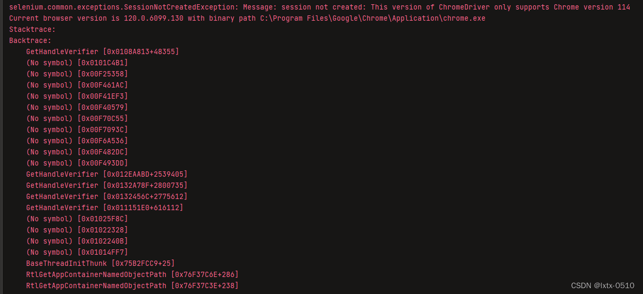Click the CSDN @lxtx-0510 watermark text
643x294 pixels.
click(603, 286)
